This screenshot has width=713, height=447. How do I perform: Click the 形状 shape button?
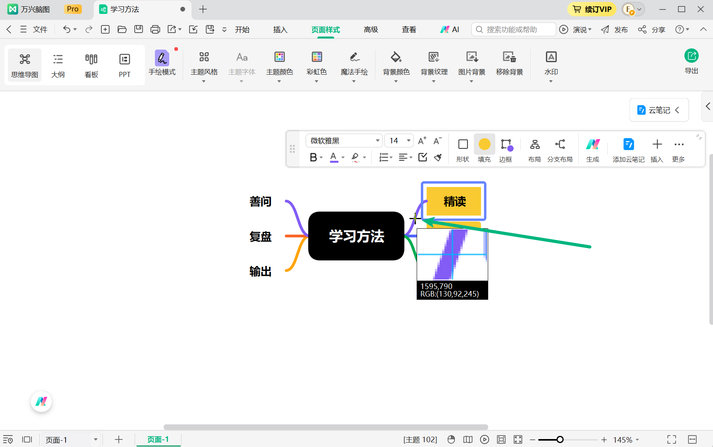(x=463, y=150)
